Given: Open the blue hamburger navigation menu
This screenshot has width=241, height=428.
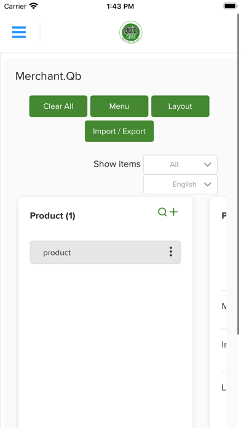Looking at the screenshot, I should coord(19,32).
